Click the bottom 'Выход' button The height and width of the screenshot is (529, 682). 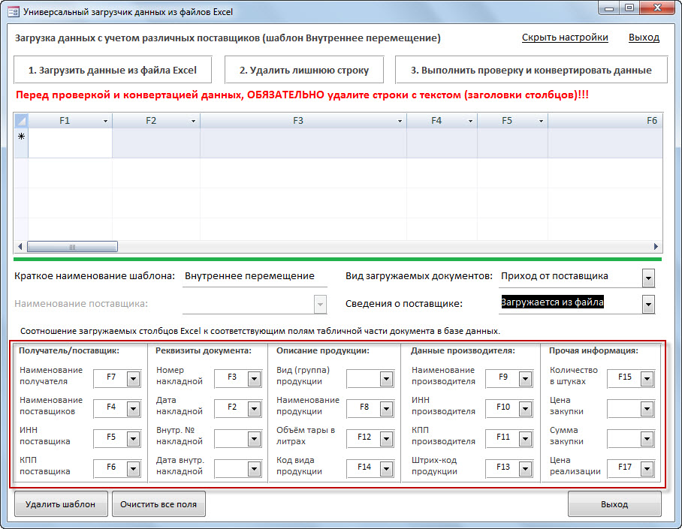(x=614, y=503)
